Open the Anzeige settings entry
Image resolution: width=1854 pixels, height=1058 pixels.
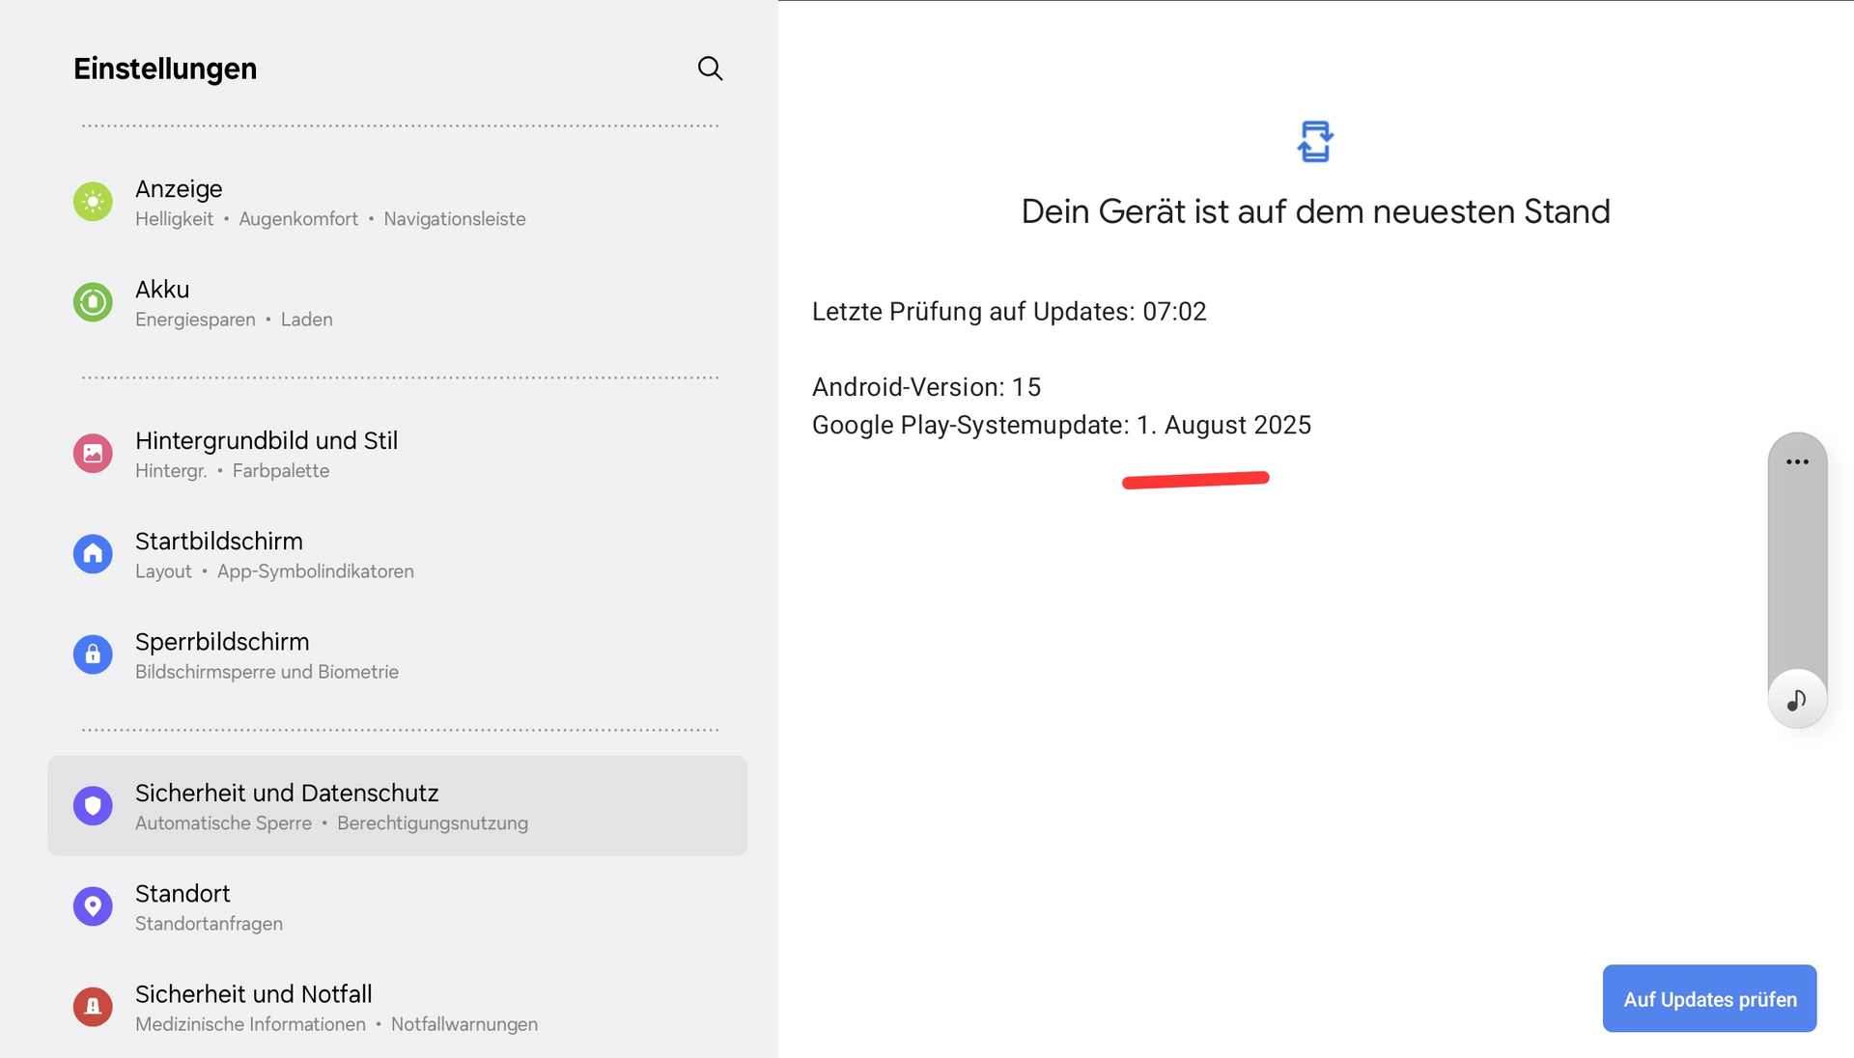pyautogui.click(x=180, y=189)
